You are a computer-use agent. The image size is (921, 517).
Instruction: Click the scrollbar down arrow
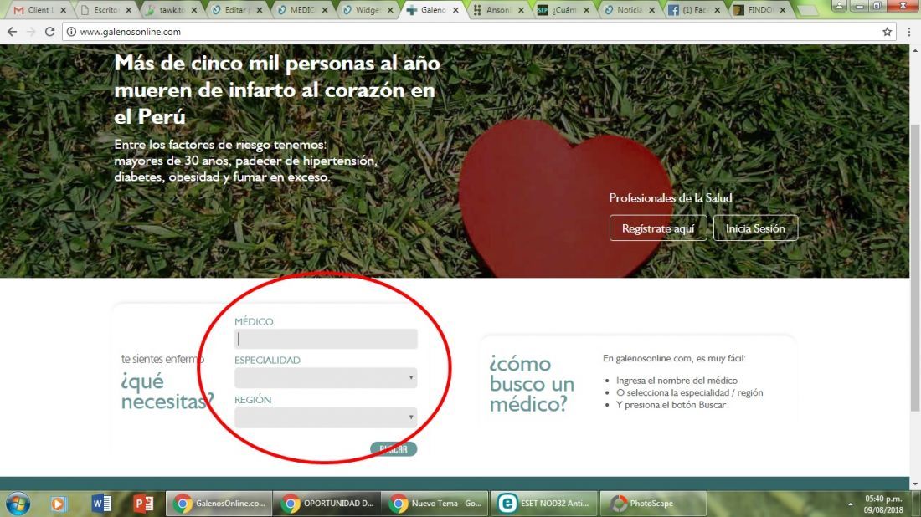[x=914, y=484]
